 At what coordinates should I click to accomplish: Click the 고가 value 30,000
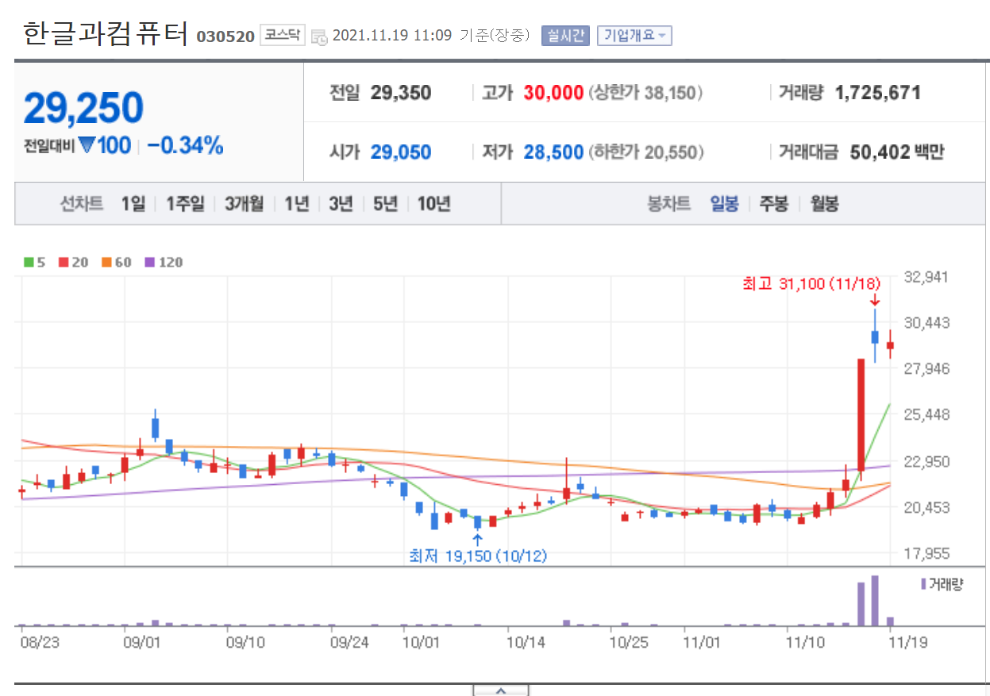coord(553,93)
